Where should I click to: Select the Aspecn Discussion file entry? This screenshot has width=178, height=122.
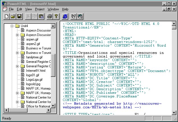(38, 30)
